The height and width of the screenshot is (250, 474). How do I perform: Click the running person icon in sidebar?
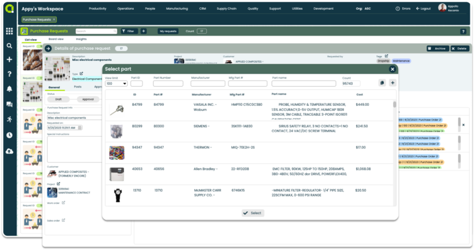click(x=9, y=119)
